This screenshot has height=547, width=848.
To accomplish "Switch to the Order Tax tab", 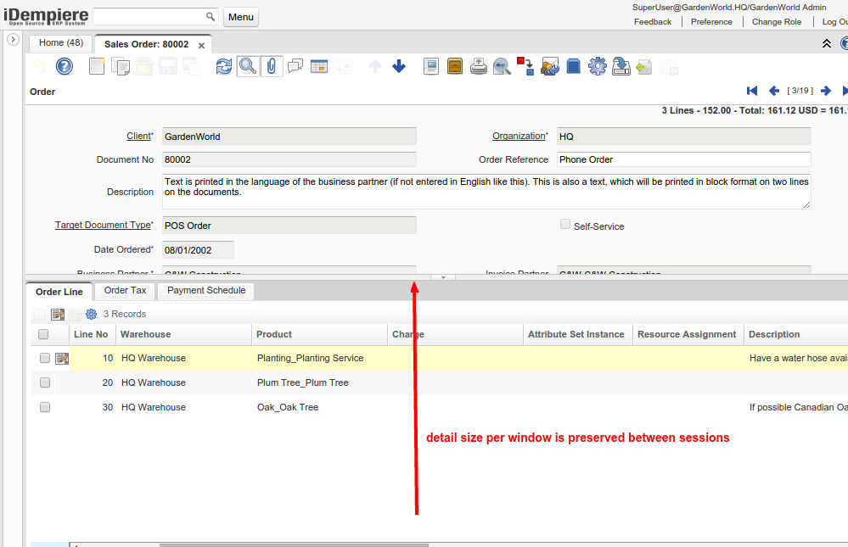I will (125, 291).
